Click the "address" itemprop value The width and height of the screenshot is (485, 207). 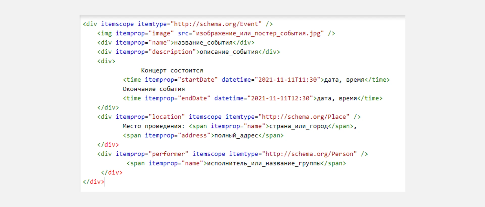pos(194,135)
